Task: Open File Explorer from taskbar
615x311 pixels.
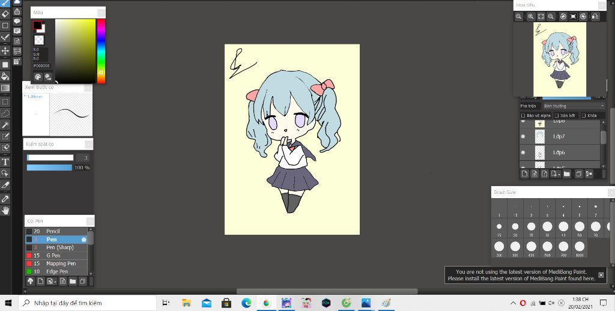Action: tap(186, 303)
